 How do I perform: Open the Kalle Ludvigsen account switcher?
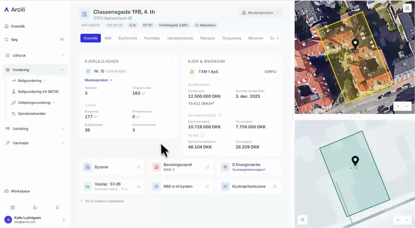[35, 220]
